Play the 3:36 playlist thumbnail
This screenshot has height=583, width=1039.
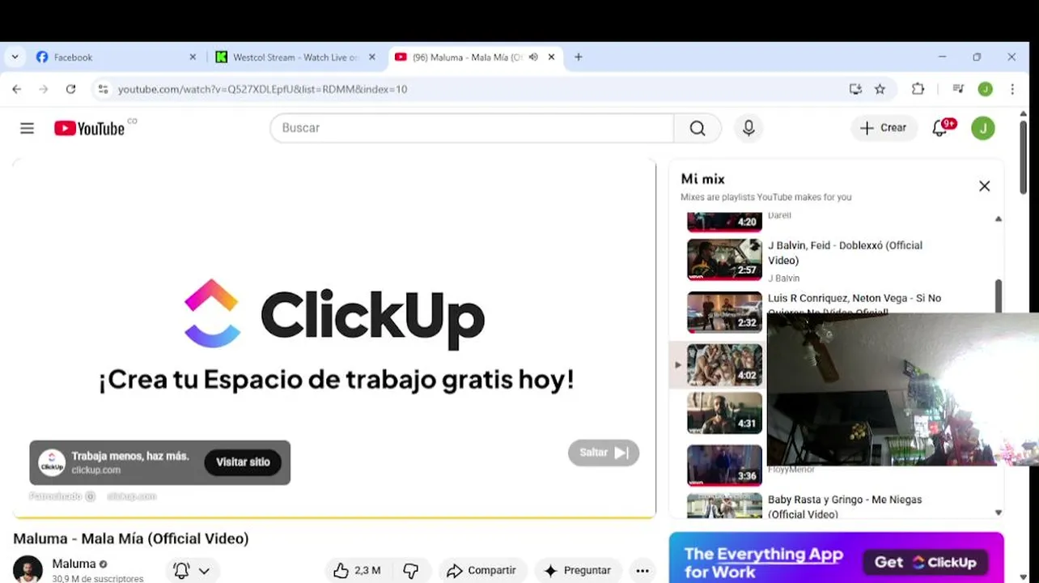click(x=724, y=466)
